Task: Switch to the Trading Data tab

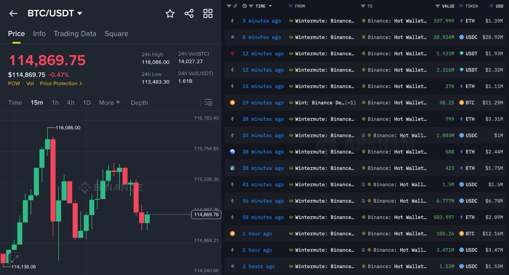Action: [x=75, y=34]
